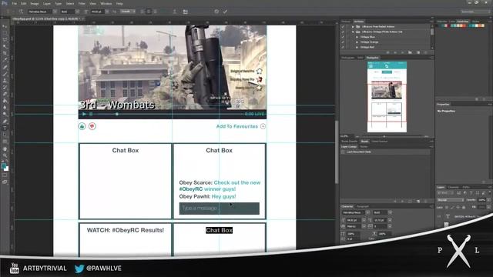
Task: Select the Horizontal Type tool in toolbox
Action: click(5, 128)
